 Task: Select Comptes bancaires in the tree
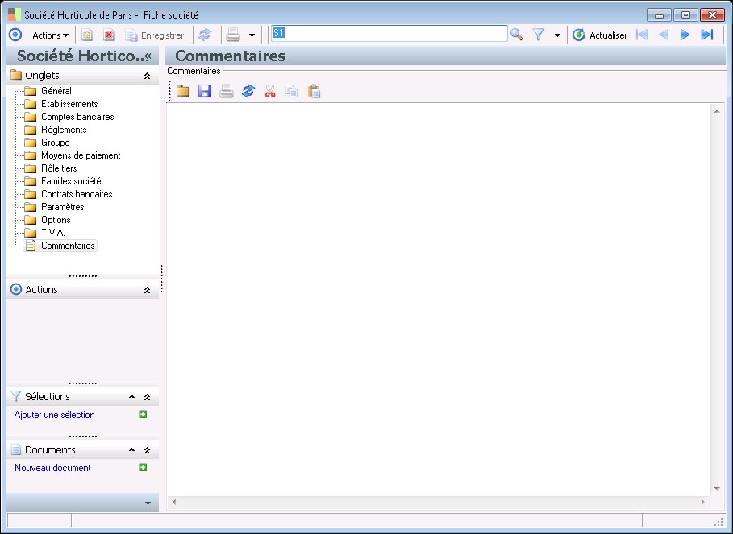pos(77,117)
